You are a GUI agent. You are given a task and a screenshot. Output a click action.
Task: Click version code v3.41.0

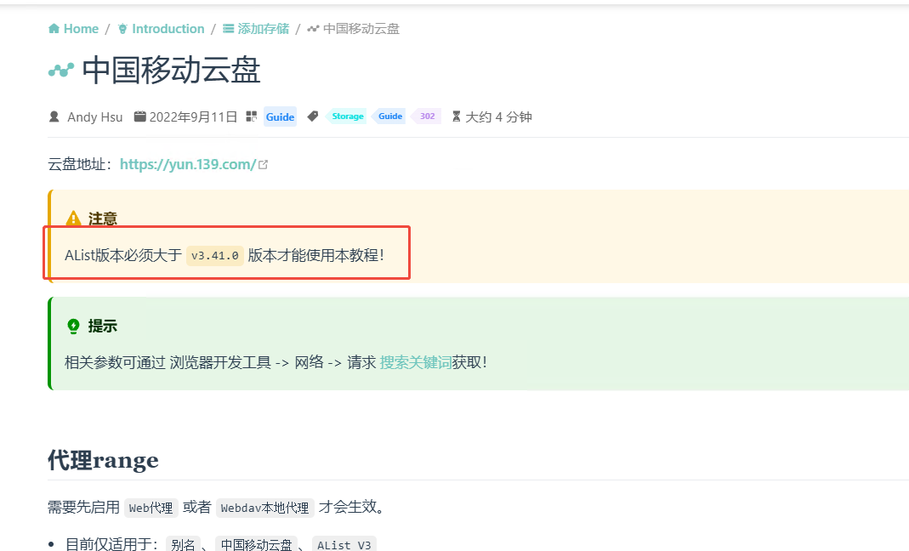(215, 255)
